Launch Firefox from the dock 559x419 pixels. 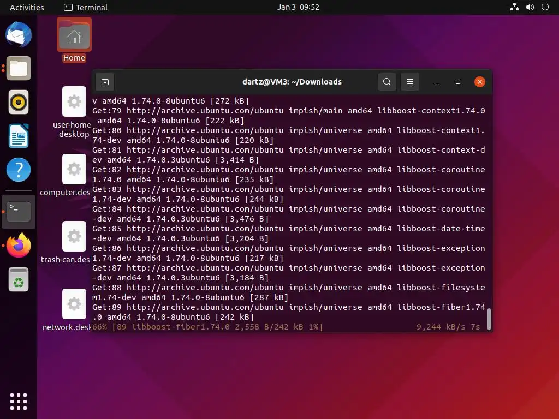19,245
